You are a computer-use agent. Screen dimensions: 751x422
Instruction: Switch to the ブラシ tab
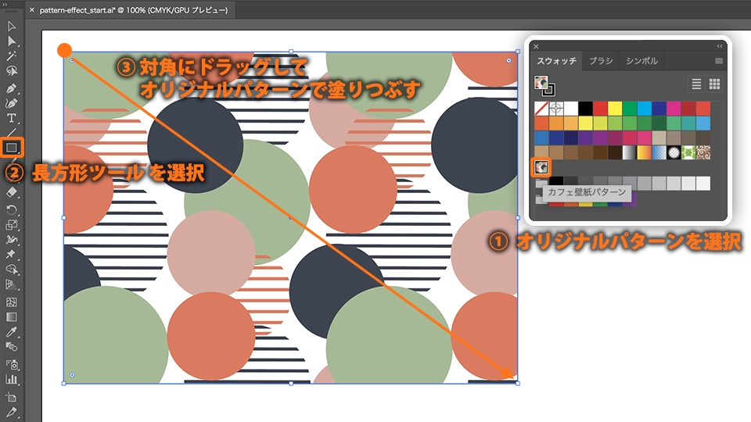point(601,61)
